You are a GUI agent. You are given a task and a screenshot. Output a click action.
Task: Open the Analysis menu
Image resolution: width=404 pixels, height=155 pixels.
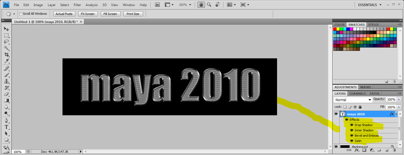pos(92,5)
